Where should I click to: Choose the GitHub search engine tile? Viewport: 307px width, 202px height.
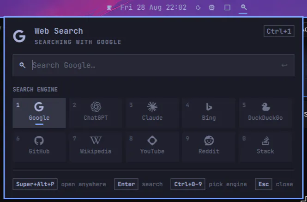point(39,147)
